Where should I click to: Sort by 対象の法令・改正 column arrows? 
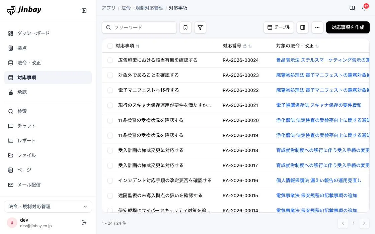pyautogui.click(x=317, y=46)
